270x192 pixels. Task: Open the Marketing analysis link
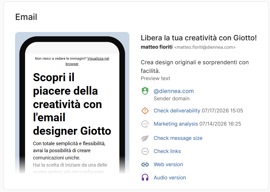(176, 124)
